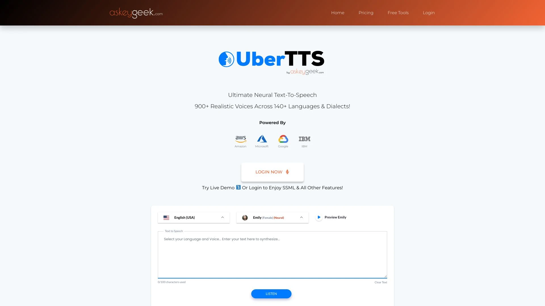The image size is (545, 306).
Task: Click the LOGIN NOW button
Action: (x=272, y=172)
